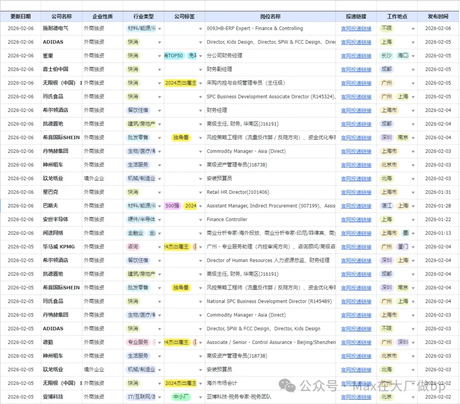Click the 长沙 location chip in 雀巢 row
The image size is (460, 404).
point(386,56)
